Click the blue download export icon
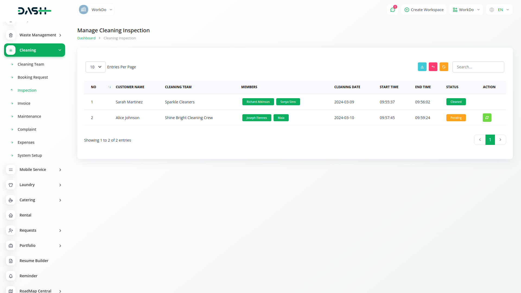 (422, 67)
